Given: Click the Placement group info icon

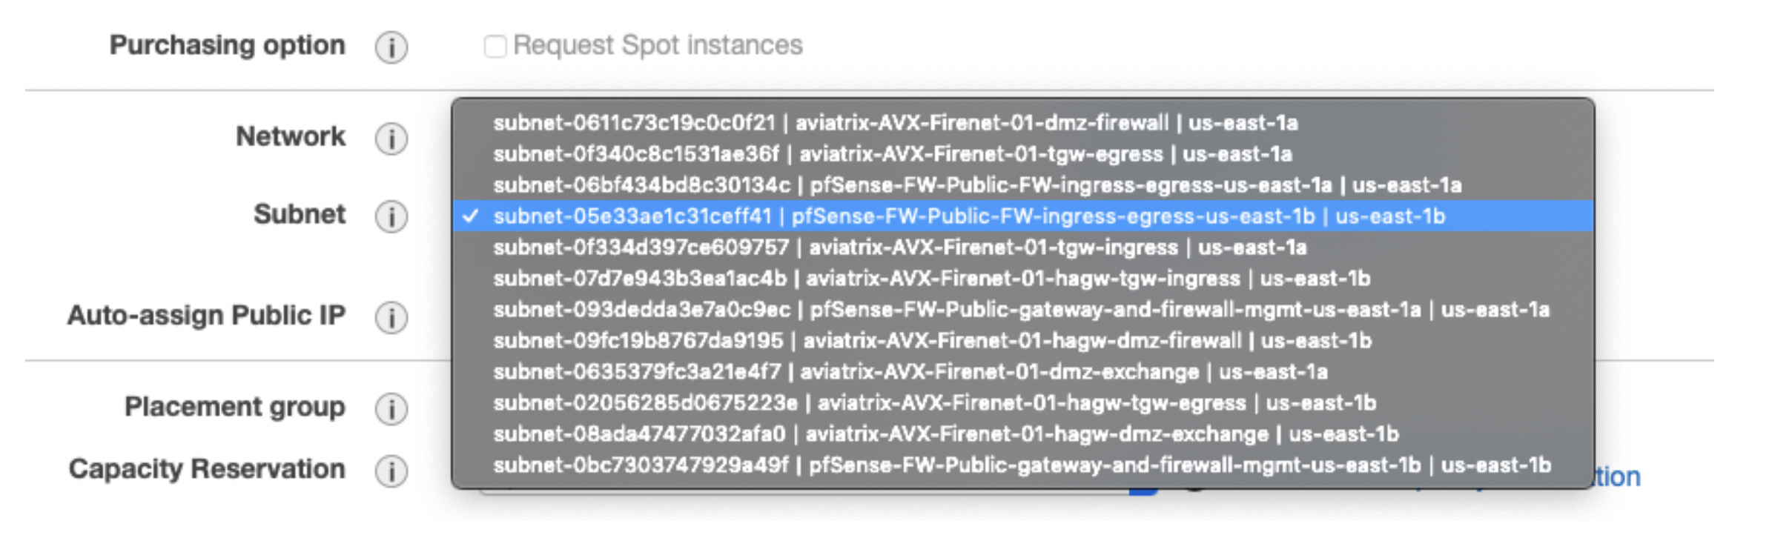Looking at the screenshot, I should tap(391, 408).
